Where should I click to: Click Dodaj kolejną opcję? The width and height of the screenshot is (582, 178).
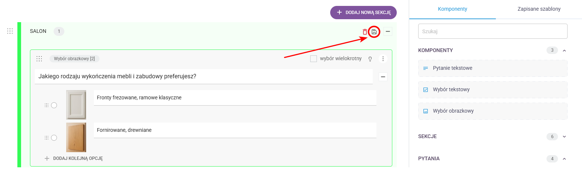pyautogui.click(x=74, y=158)
